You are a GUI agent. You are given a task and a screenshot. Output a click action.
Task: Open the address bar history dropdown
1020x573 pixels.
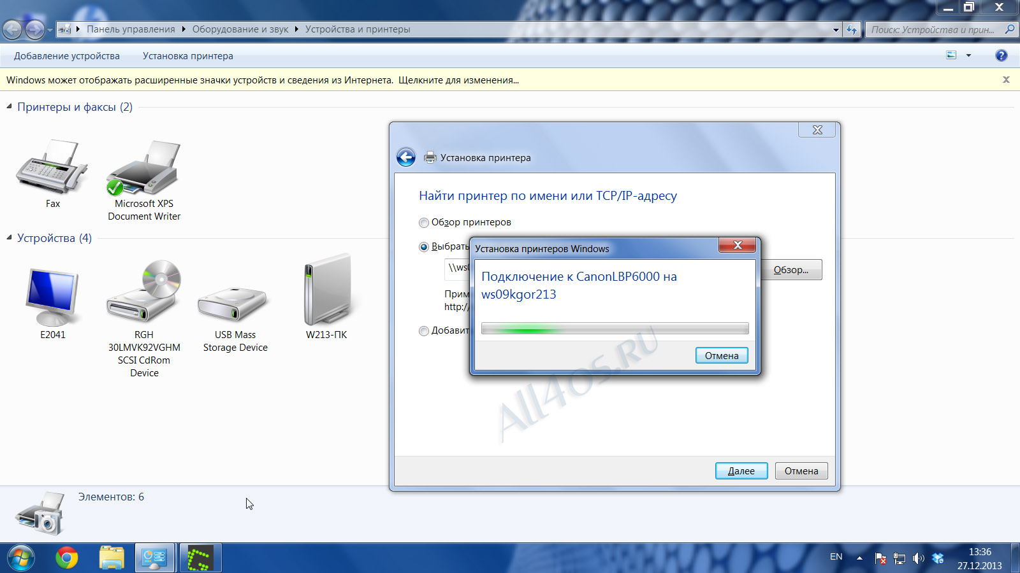pyautogui.click(x=836, y=29)
